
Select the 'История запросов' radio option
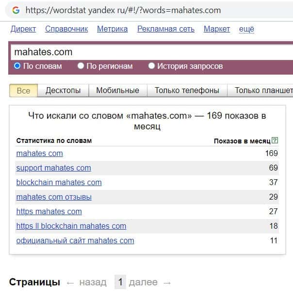click(152, 66)
